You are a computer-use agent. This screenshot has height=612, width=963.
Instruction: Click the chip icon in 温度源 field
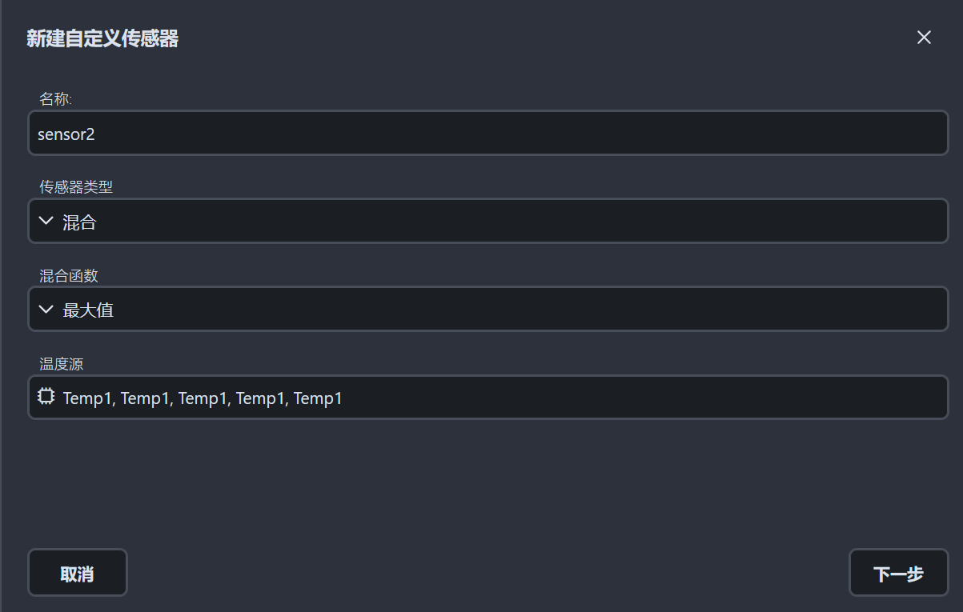coord(46,396)
